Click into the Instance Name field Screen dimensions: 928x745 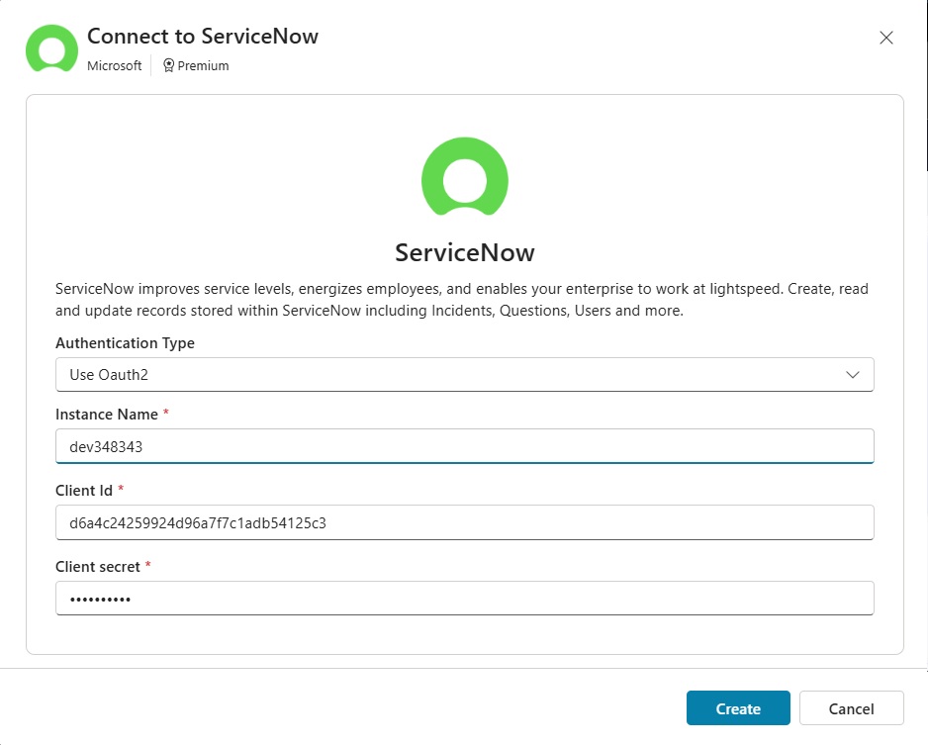pos(465,446)
